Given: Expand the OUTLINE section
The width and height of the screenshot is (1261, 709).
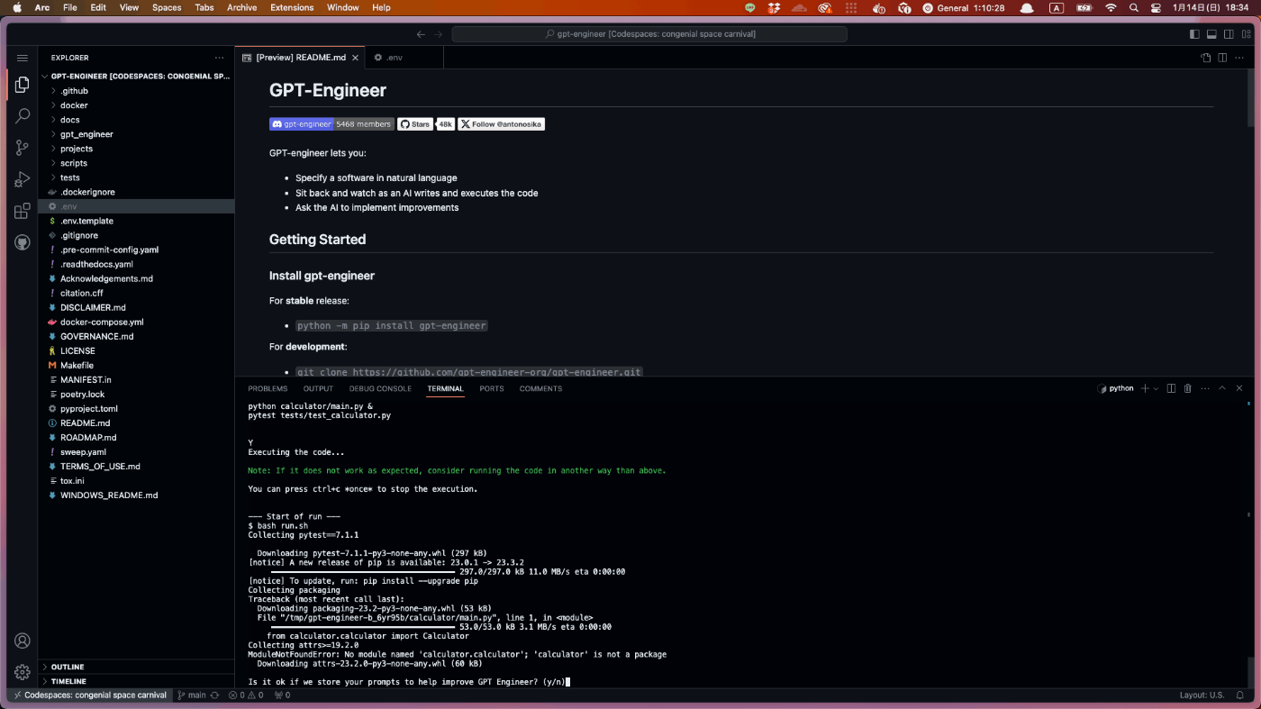Looking at the screenshot, I should tap(136, 668).
